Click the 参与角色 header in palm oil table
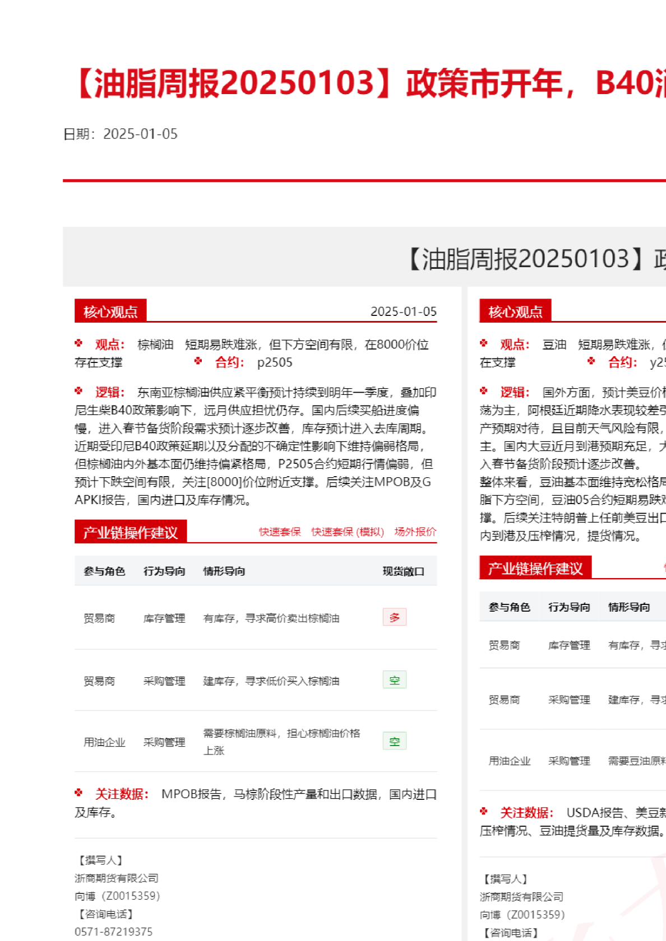666x941 pixels. pyautogui.click(x=104, y=571)
